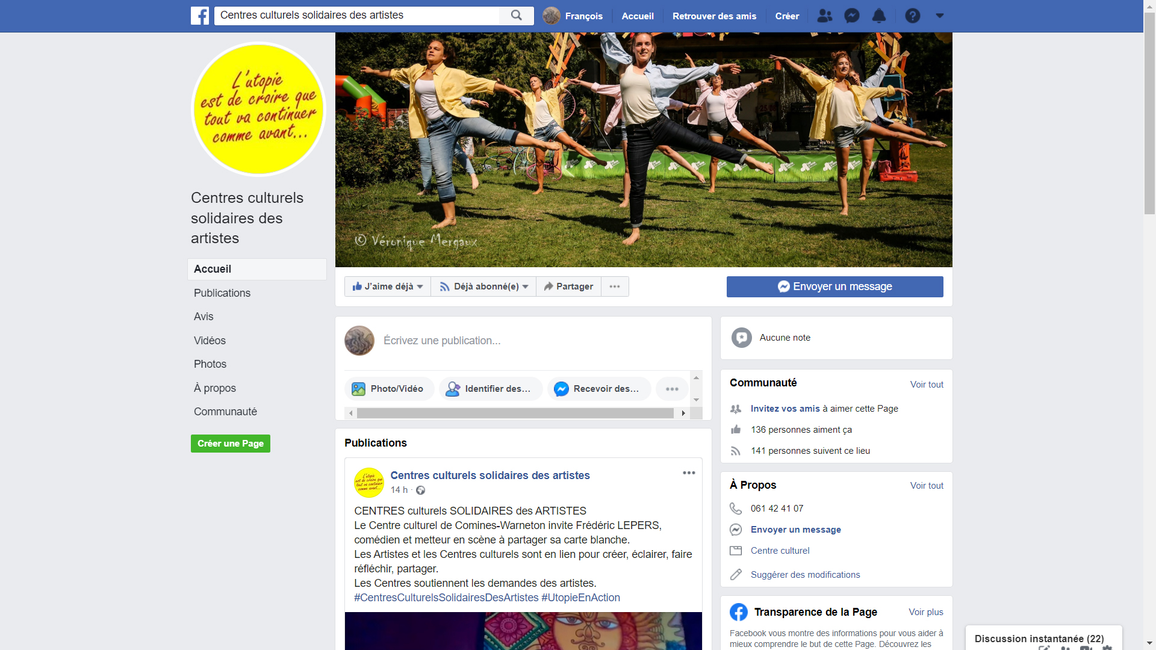Open friend requests icon
Image resolution: width=1156 pixels, height=650 pixels.
point(824,16)
